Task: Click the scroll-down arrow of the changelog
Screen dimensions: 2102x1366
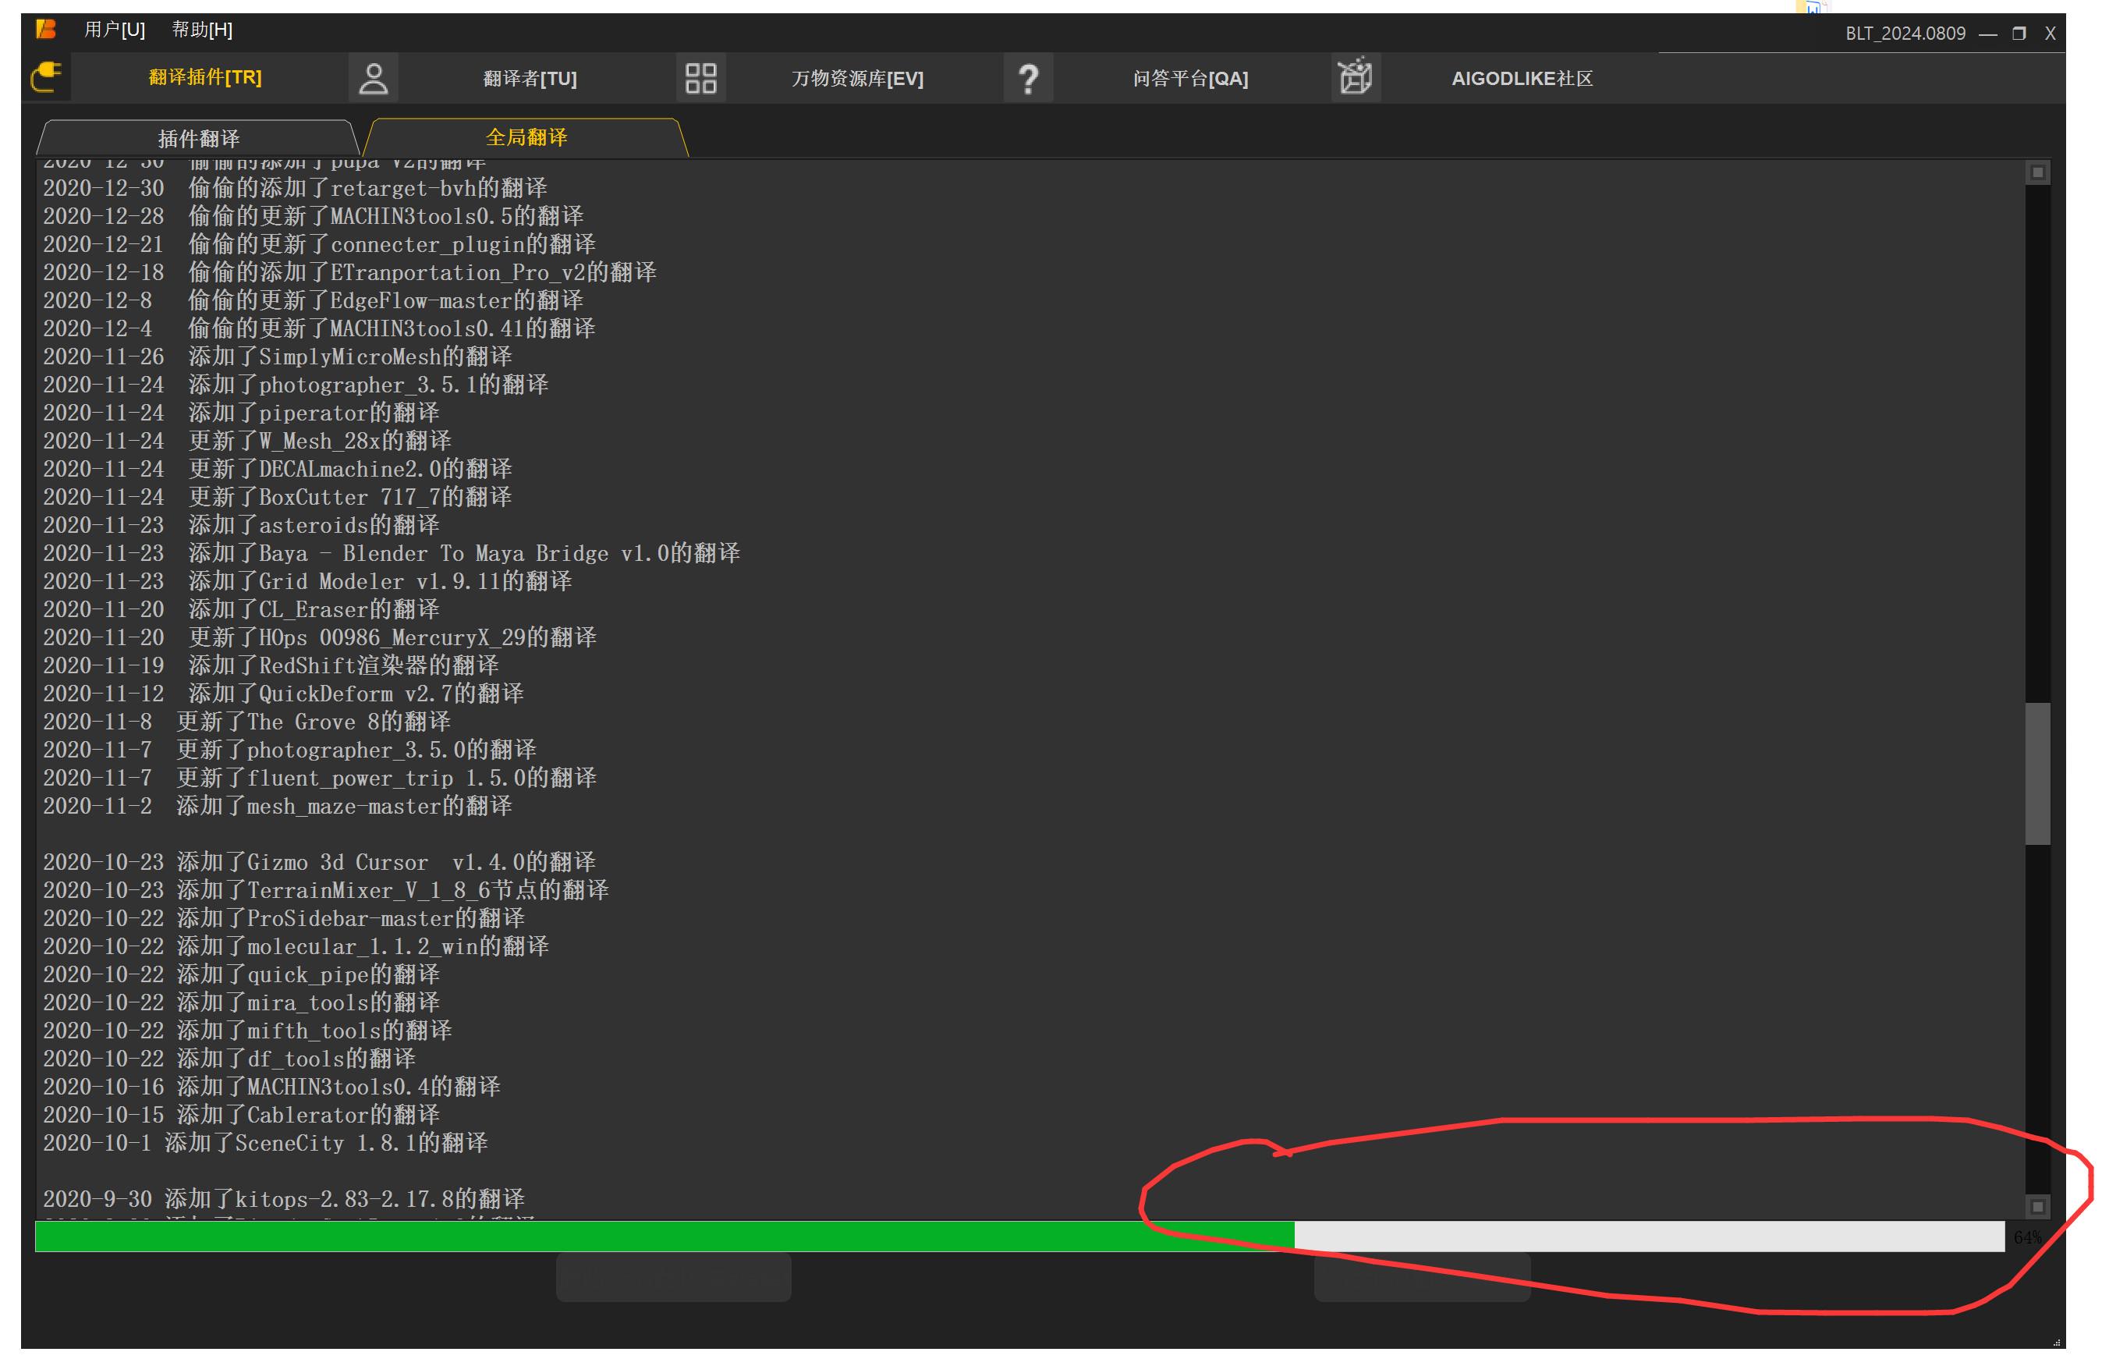Action: pyautogui.click(x=2037, y=1206)
